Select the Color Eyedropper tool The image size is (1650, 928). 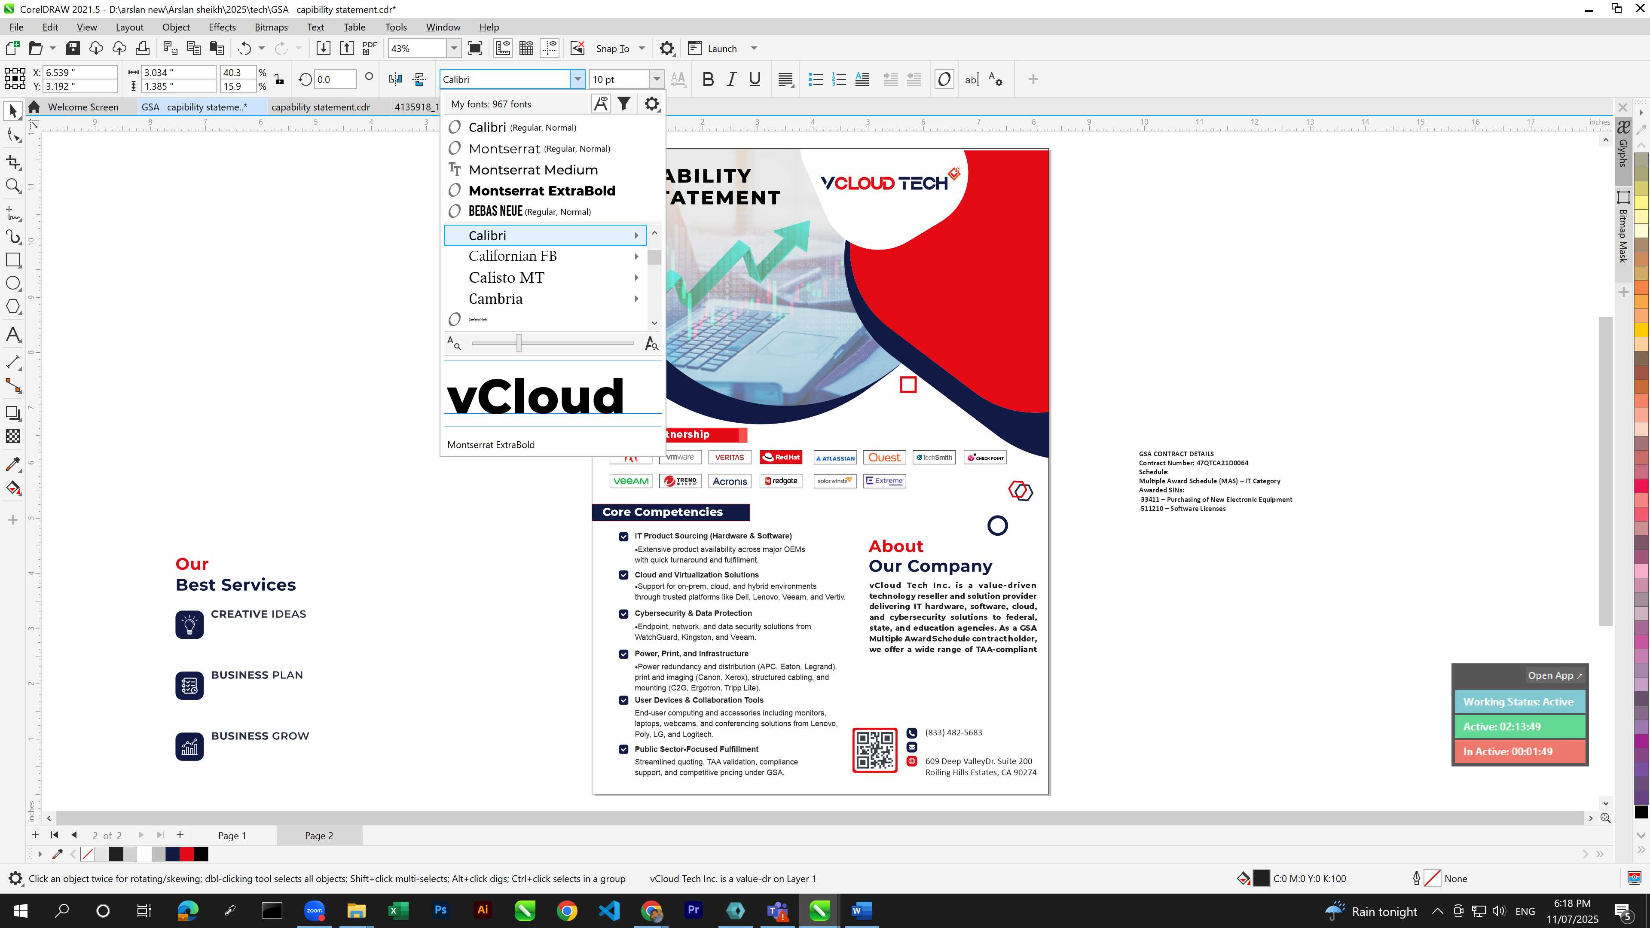click(x=13, y=464)
